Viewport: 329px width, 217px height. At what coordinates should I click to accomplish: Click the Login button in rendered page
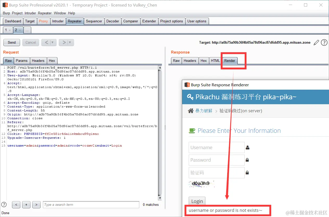[x=197, y=201]
